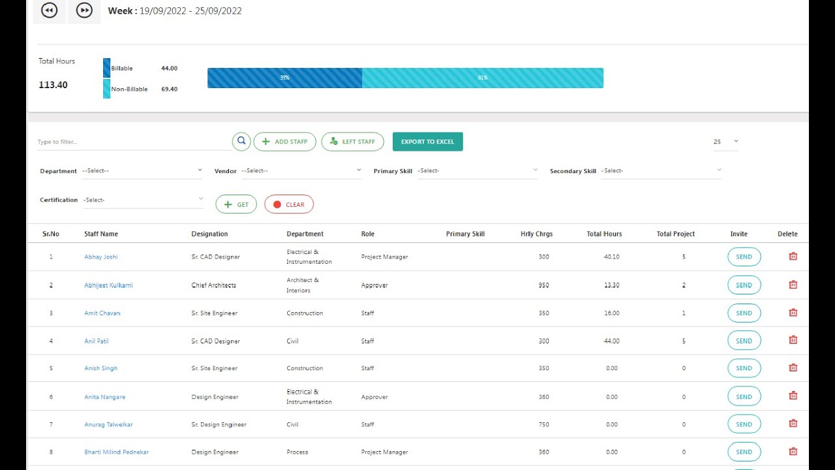Open the Certification dropdown
This screenshot has width=835, height=470.
pos(144,200)
